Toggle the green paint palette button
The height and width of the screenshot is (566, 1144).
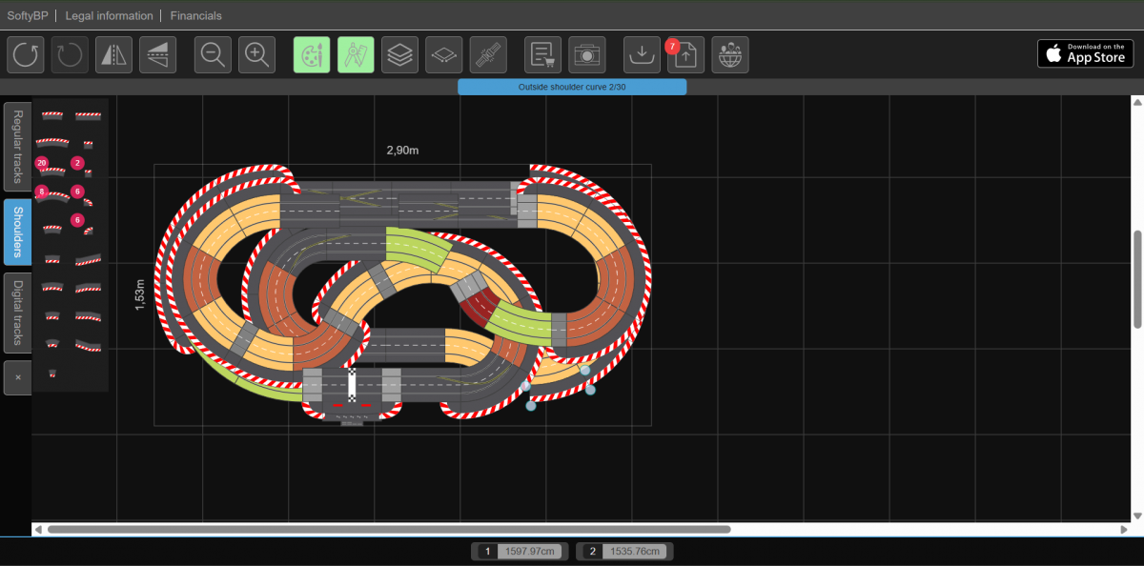point(312,55)
